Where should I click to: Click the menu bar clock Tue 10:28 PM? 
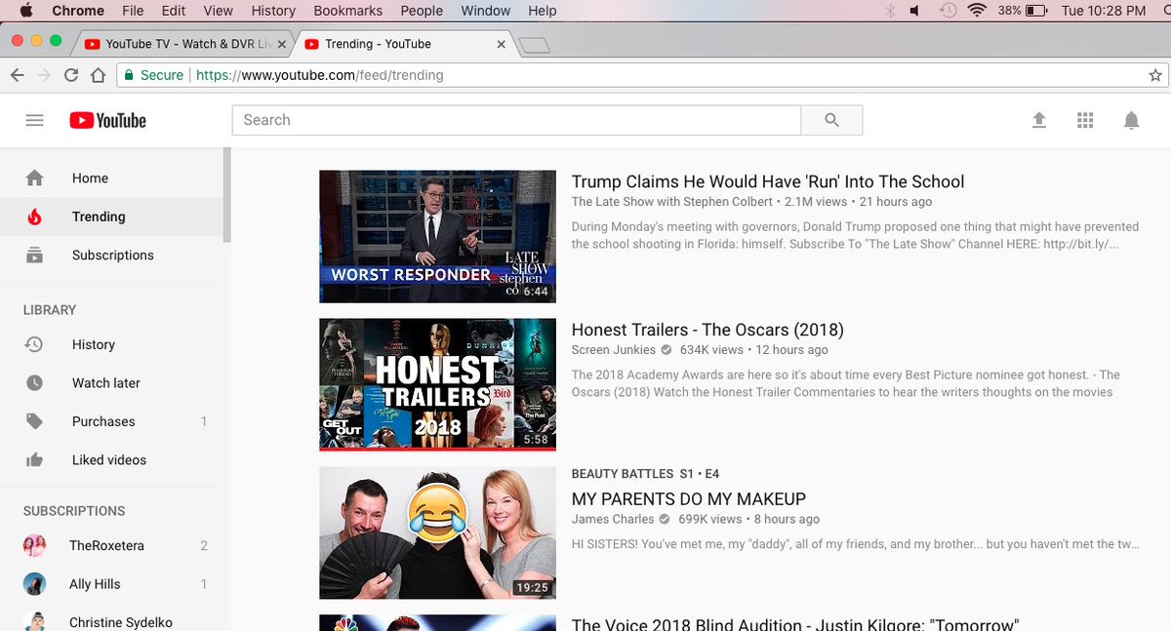(x=1104, y=11)
